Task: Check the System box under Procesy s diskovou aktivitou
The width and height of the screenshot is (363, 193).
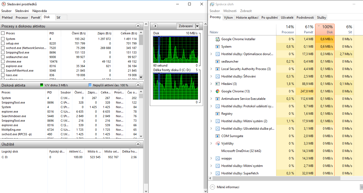Action: coord(3,39)
